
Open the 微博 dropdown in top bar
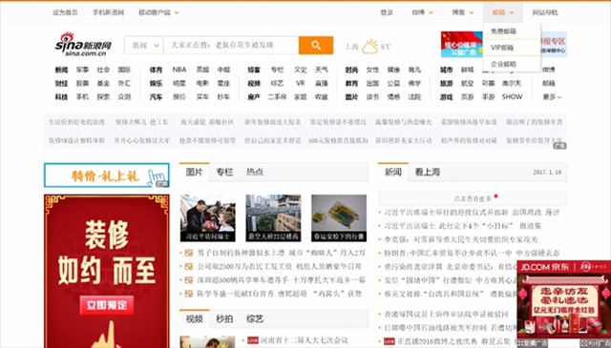(422, 12)
